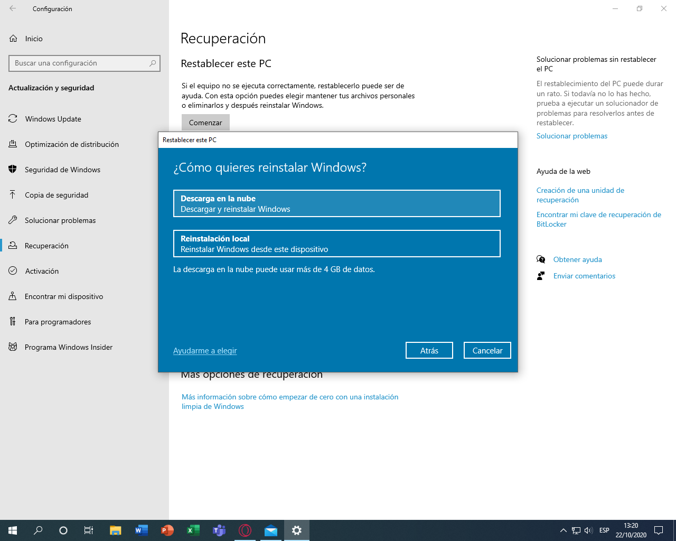This screenshot has width=676, height=541.
Task: Click the search magnifier in settings box
Action: point(153,63)
